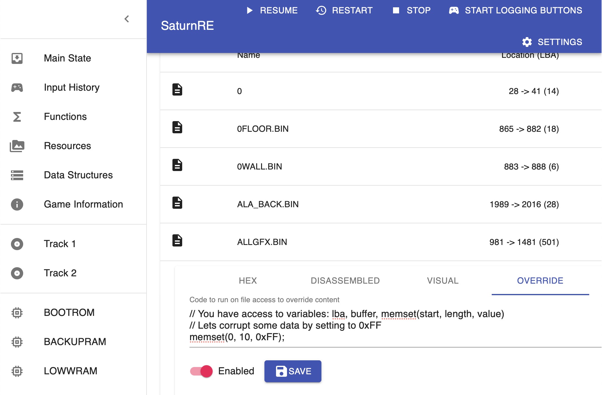Switch to the VISUAL tab
The height and width of the screenshot is (395, 602).
[x=443, y=281]
